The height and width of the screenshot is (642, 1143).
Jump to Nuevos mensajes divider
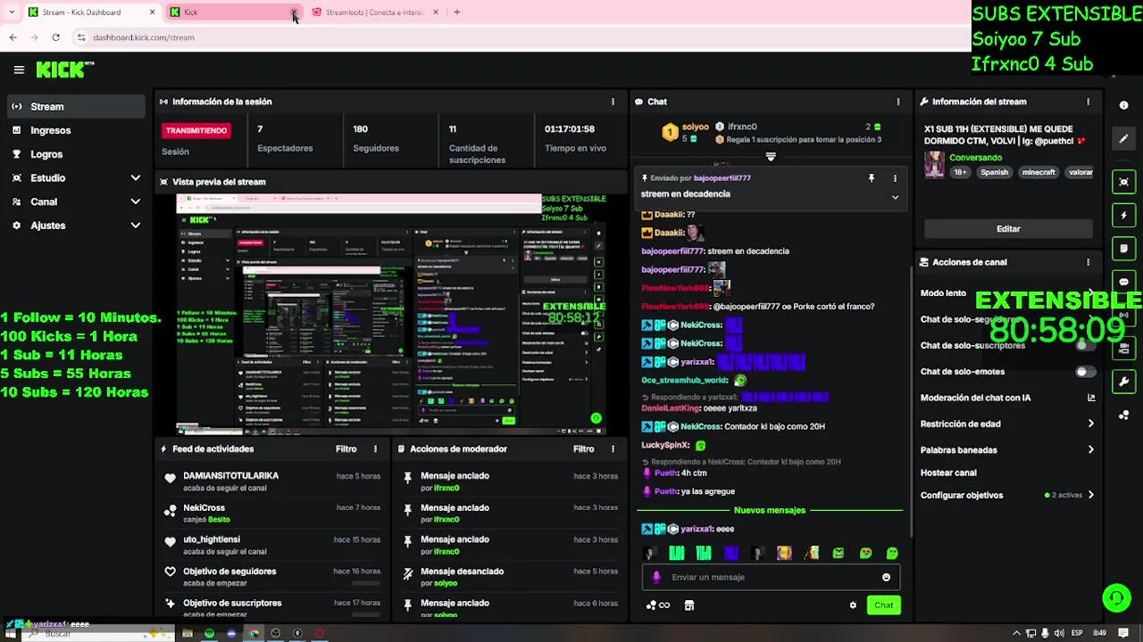[770, 510]
